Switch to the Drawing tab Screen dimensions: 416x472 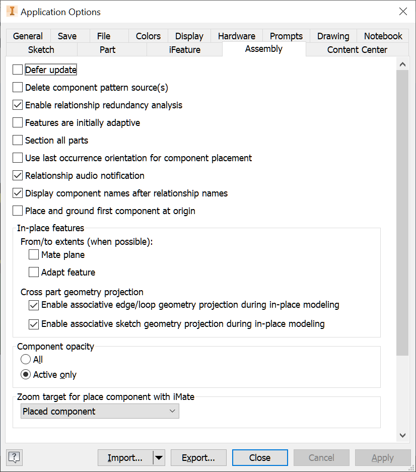point(332,36)
